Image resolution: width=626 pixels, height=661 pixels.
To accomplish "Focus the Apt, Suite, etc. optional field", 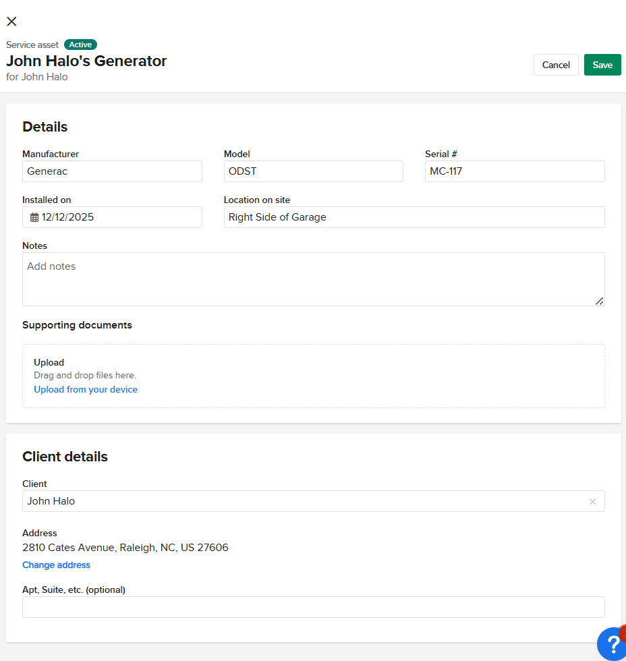I will pos(313,607).
